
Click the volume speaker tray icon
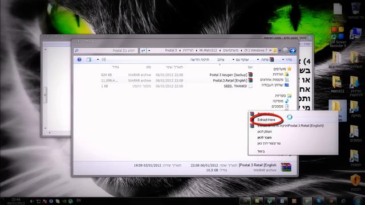(32, 201)
